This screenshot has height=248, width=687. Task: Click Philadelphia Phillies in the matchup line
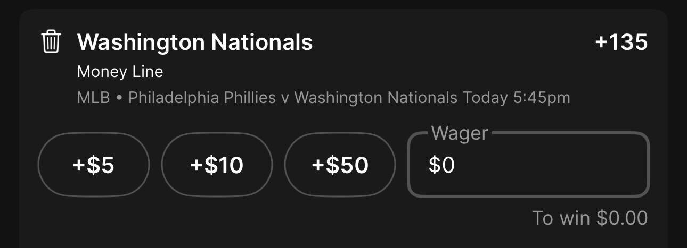pyautogui.click(x=202, y=98)
